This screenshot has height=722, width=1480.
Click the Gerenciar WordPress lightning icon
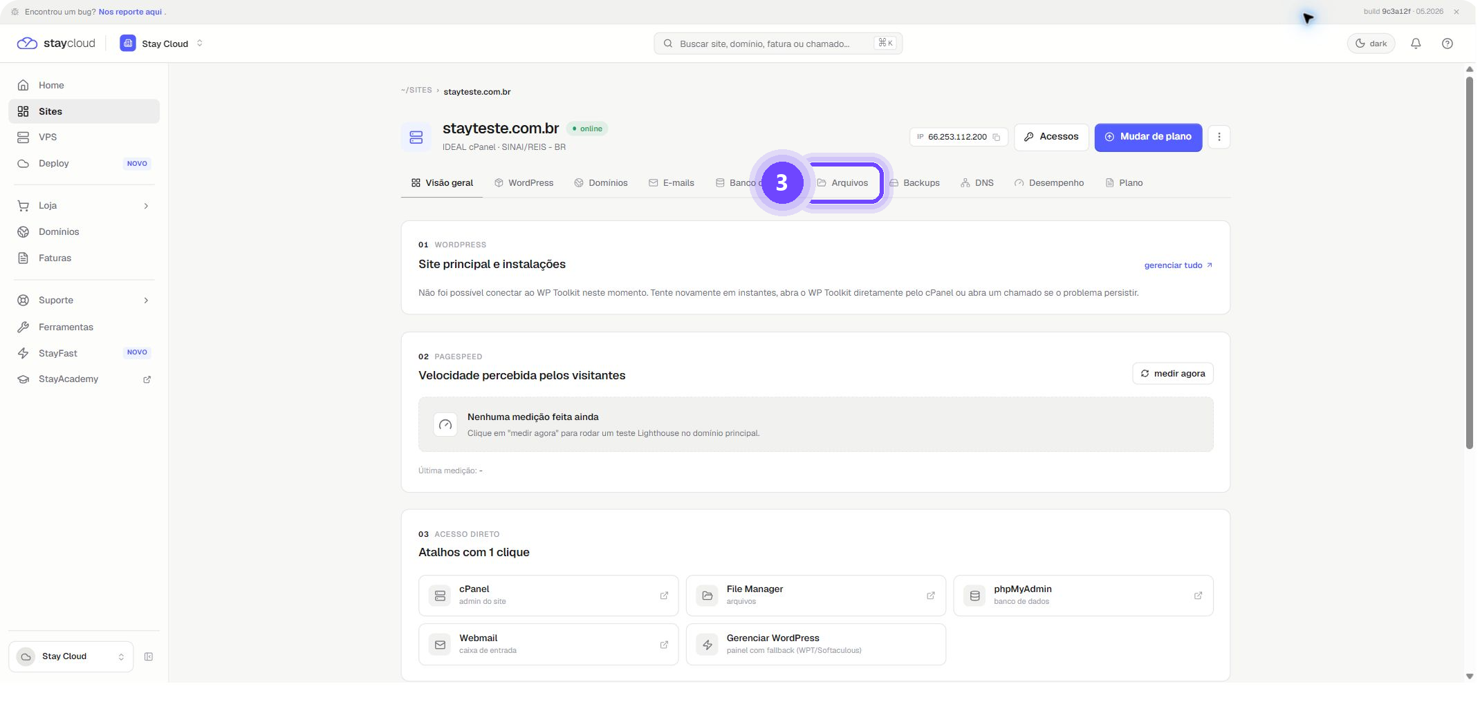point(707,645)
